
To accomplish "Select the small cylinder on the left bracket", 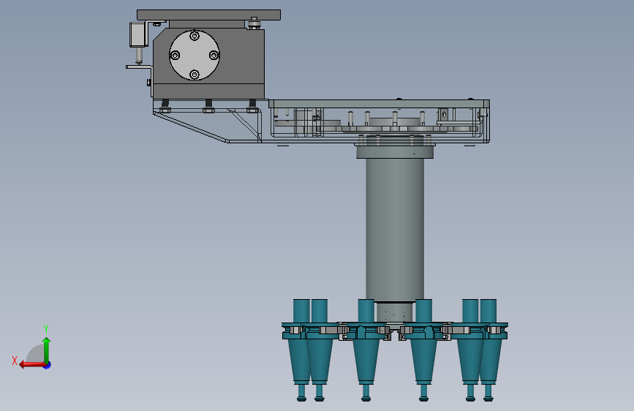I will [x=139, y=56].
